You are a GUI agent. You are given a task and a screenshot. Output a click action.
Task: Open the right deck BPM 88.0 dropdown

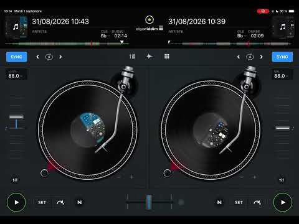tap(282, 74)
